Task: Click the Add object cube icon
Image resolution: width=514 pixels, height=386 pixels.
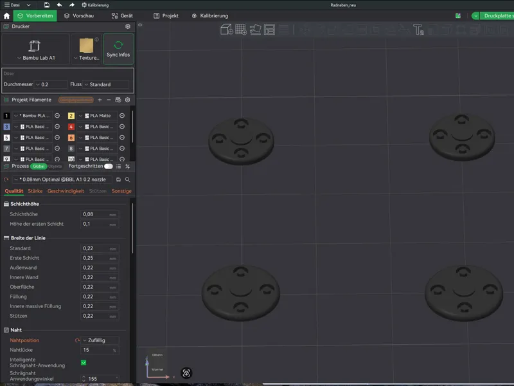Action: pyautogui.click(x=227, y=30)
